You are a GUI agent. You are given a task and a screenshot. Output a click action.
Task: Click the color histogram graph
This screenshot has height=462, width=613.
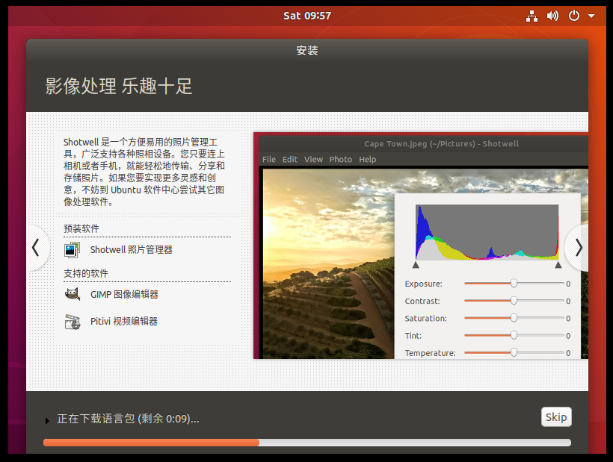point(487,232)
